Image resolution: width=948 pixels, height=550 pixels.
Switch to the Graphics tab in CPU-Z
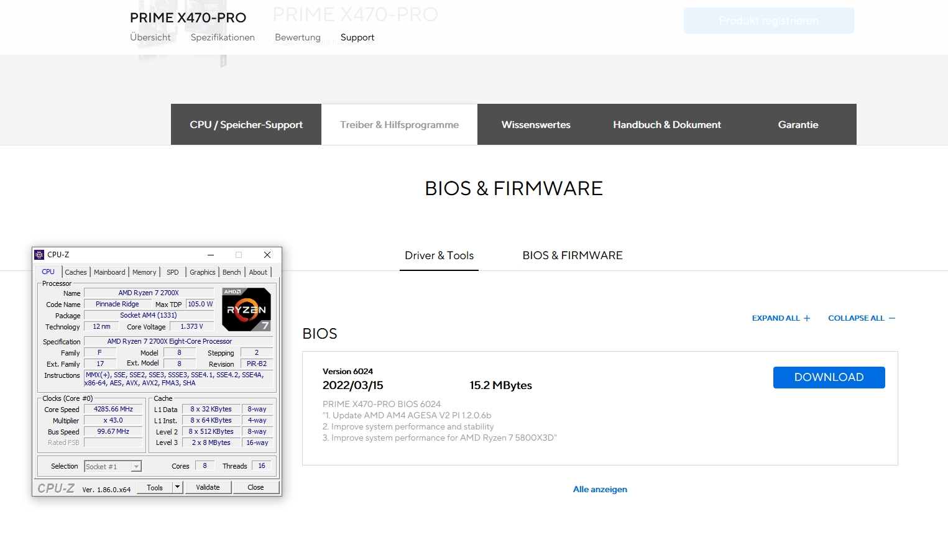[x=203, y=272]
